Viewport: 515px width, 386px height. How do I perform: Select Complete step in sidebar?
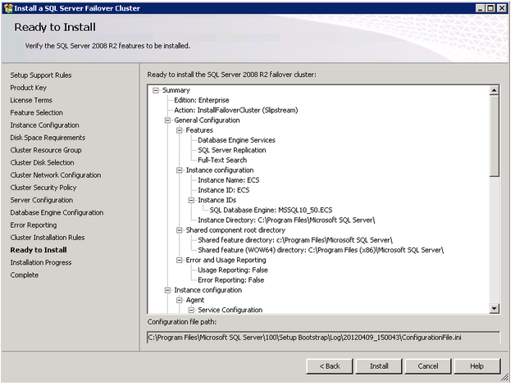25,275
